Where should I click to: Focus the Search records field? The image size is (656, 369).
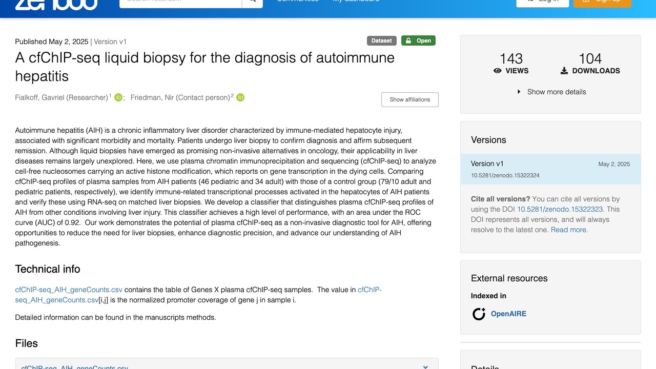pyautogui.click(x=180, y=2)
